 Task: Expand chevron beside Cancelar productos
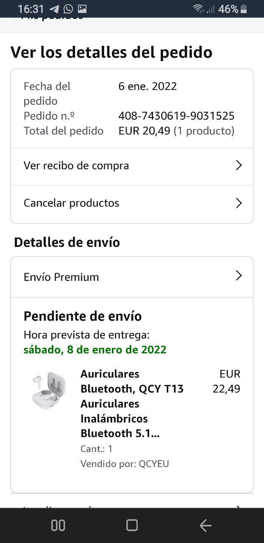pyautogui.click(x=239, y=203)
